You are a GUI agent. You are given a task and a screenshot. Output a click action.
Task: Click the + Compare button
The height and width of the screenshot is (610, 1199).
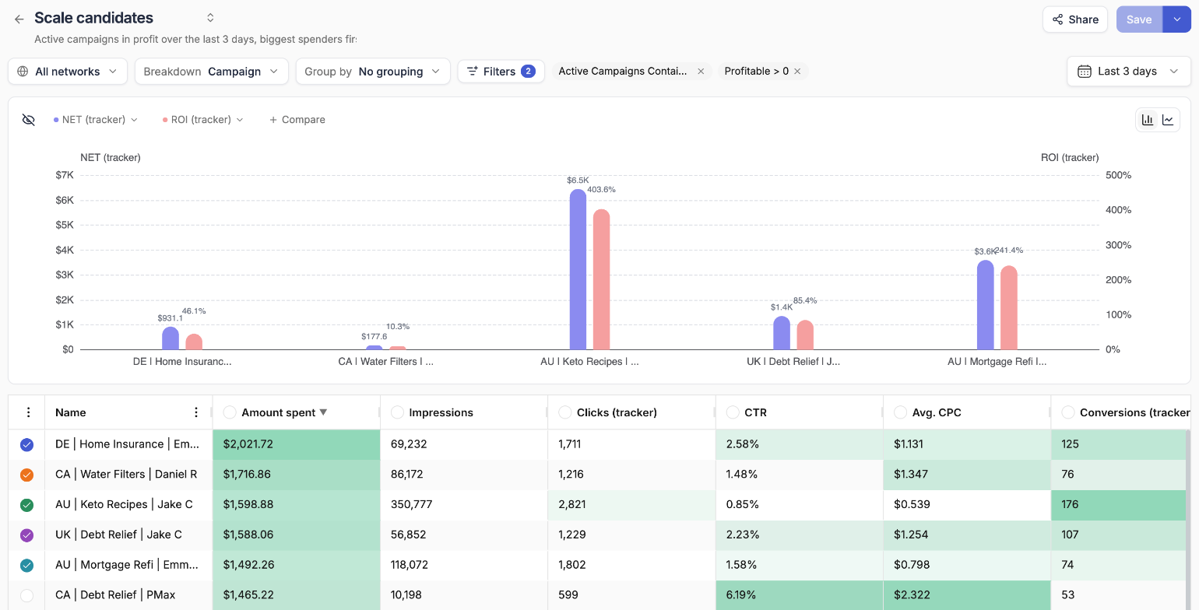click(x=297, y=120)
